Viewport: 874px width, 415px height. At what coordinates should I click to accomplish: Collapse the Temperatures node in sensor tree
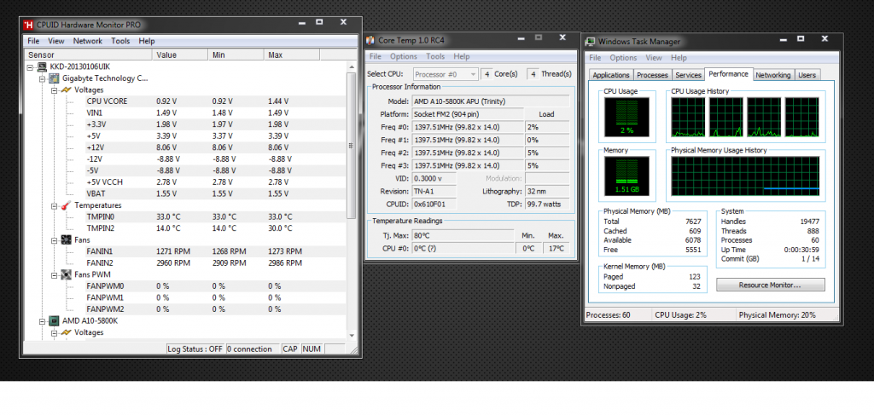(53, 205)
